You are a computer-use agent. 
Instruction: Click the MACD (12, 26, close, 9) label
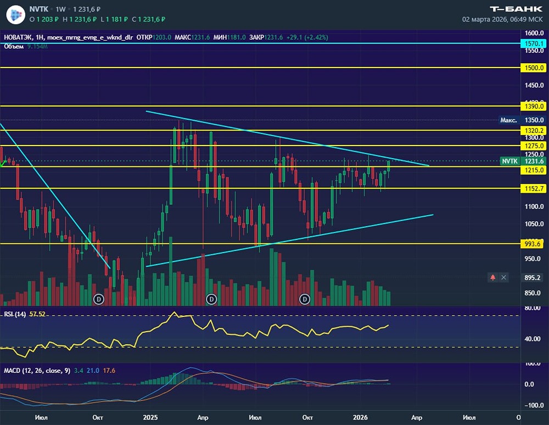click(37, 371)
